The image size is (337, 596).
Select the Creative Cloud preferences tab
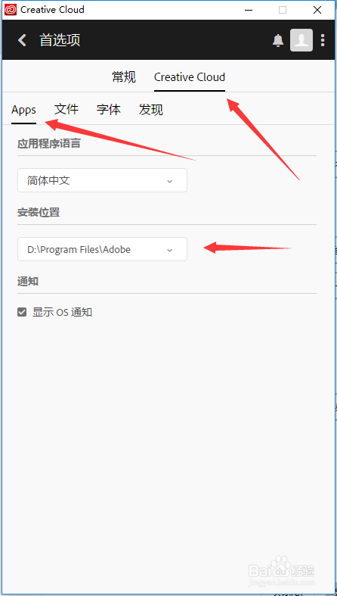point(190,77)
